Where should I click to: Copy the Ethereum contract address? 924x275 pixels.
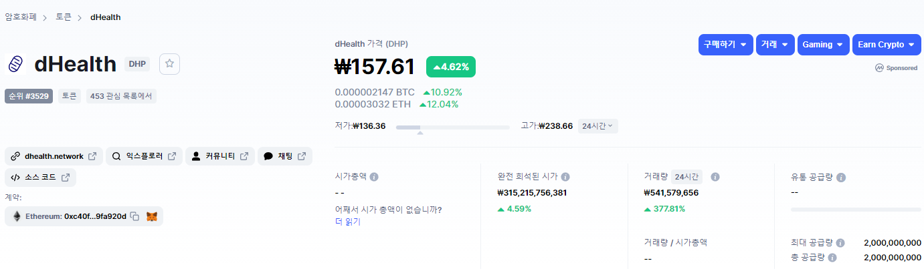(x=134, y=216)
